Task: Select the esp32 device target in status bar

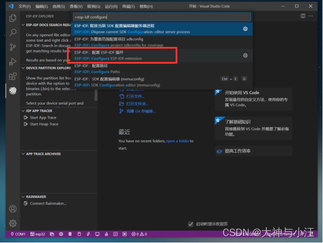Action: [x=38, y=234]
